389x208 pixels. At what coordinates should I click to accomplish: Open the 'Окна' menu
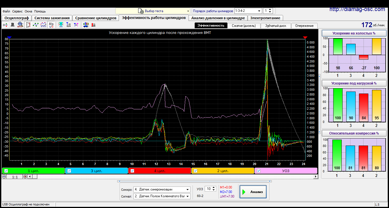[28, 11]
